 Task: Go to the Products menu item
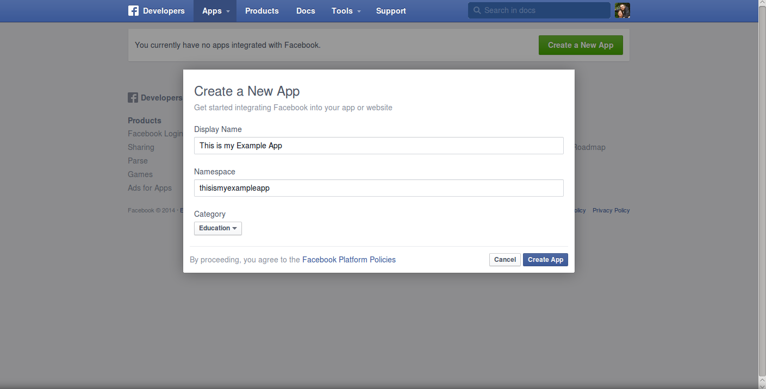point(261,11)
